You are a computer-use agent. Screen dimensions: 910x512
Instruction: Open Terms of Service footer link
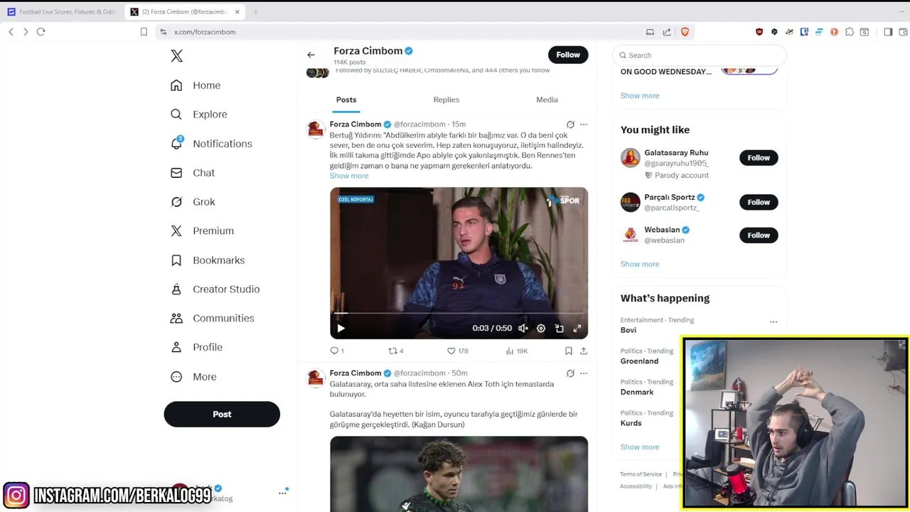pyautogui.click(x=641, y=474)
